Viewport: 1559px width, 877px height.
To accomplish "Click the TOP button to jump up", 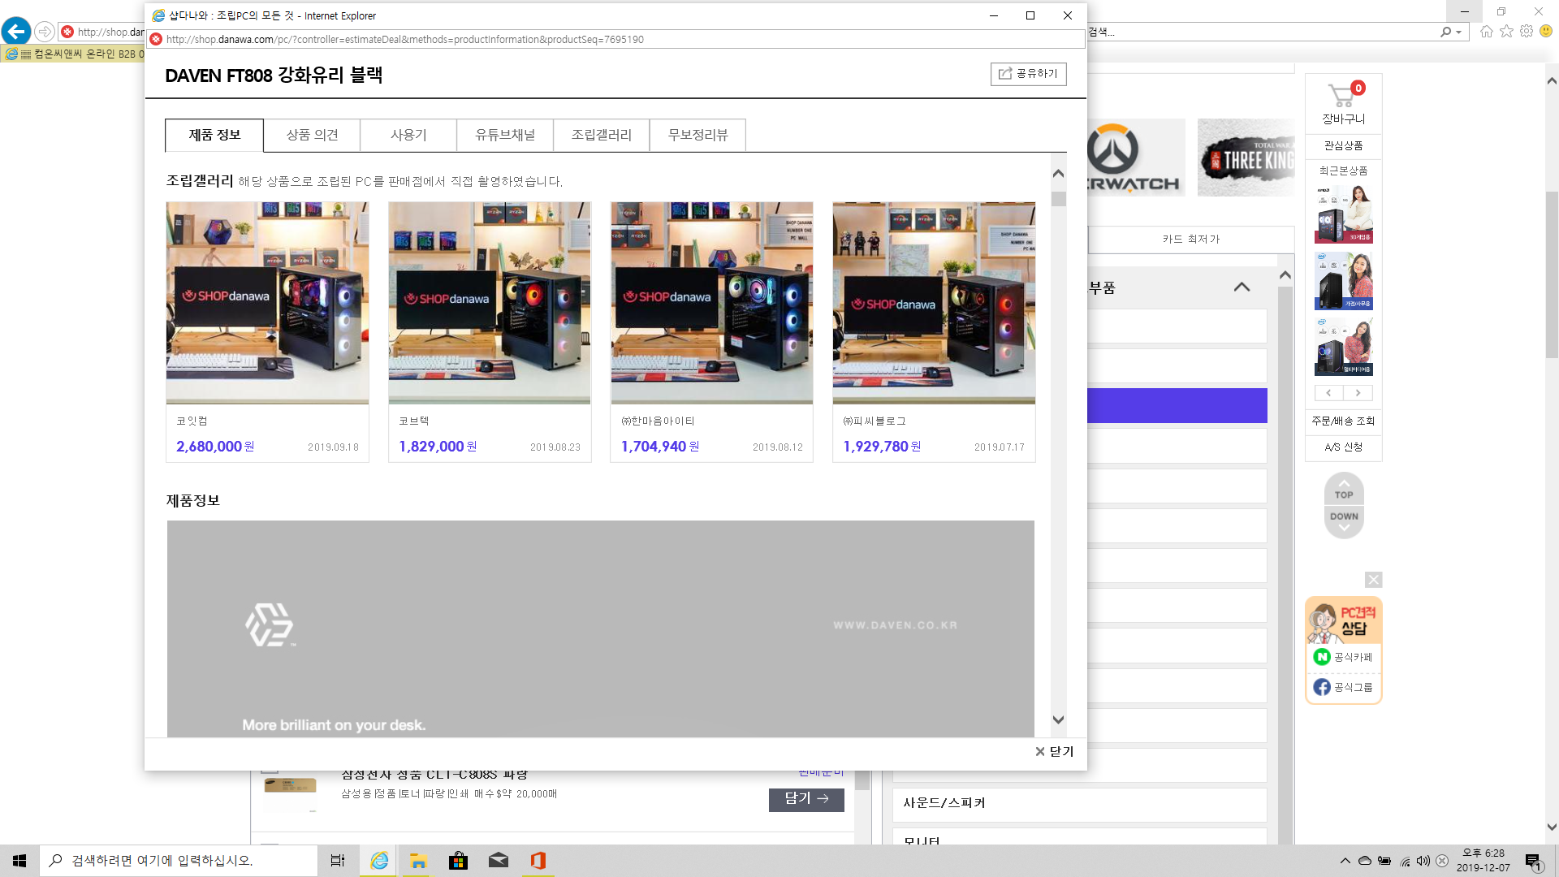I will (1344, 490).
